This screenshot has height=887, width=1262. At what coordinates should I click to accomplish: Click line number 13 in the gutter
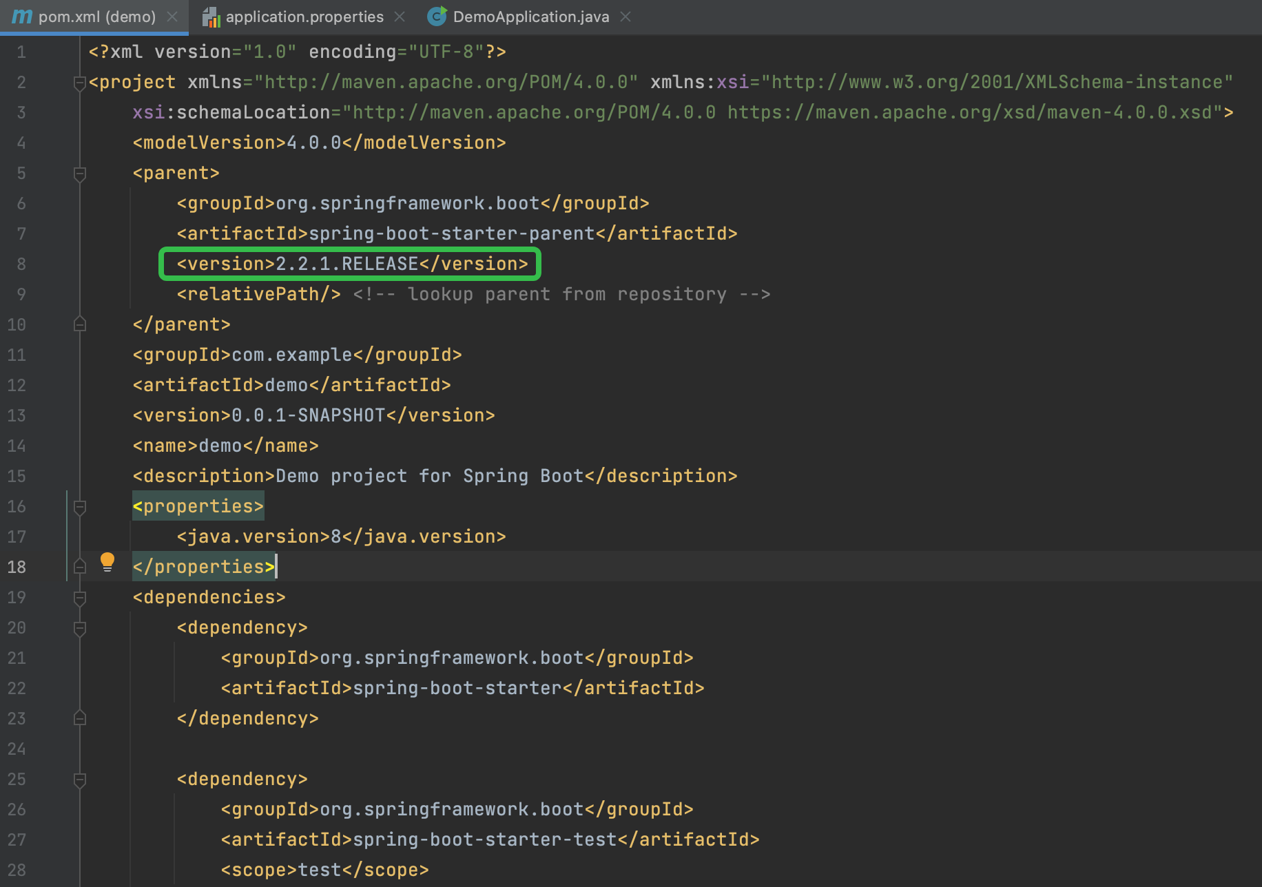coord(17,415)
